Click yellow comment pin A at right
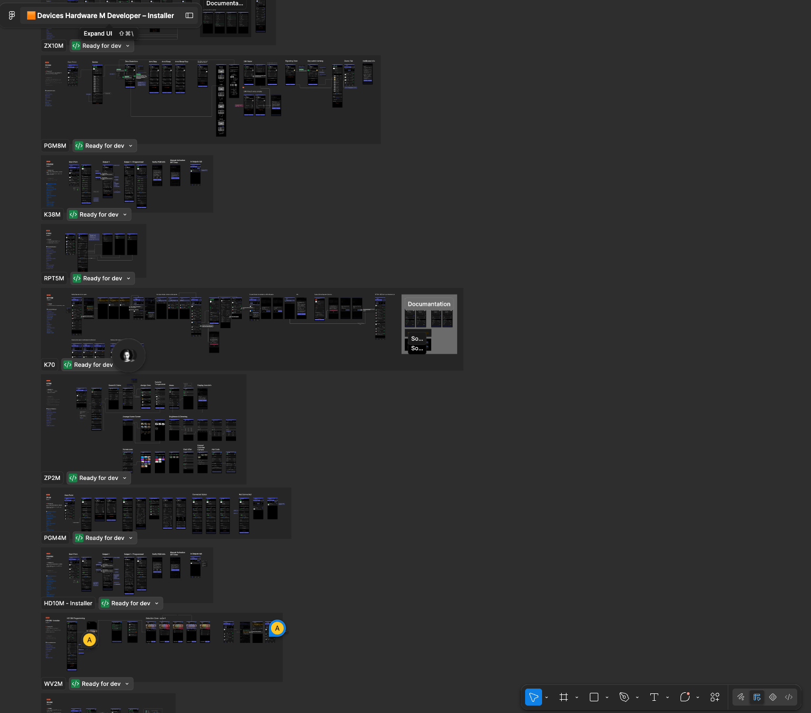This screenshot has height=713, width=811. pos(277,628)
